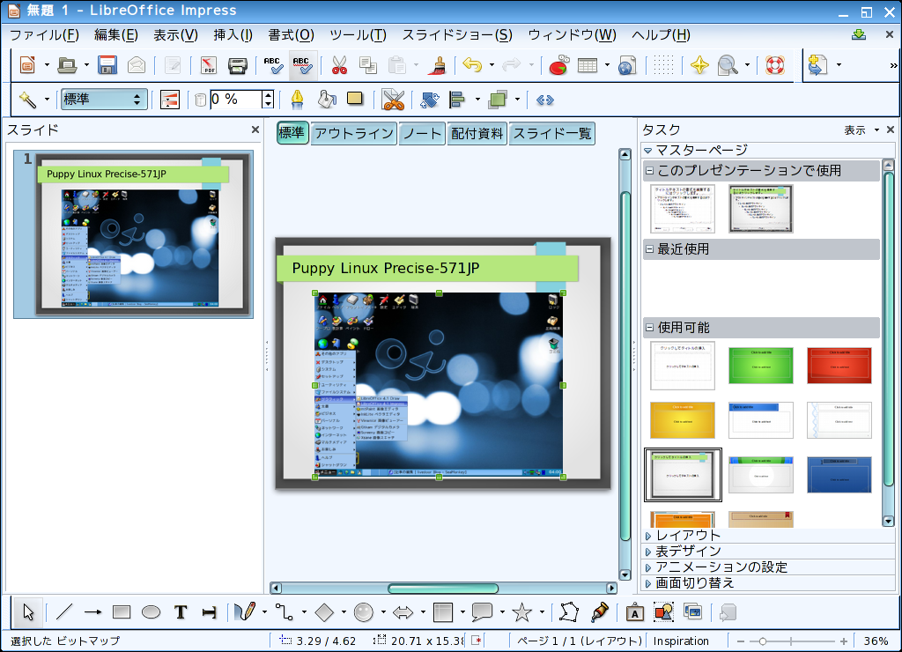This screenshot has height=652, width=902.
Task: Switch to the 配付資料 tab
Action: (x=477, y=134)
